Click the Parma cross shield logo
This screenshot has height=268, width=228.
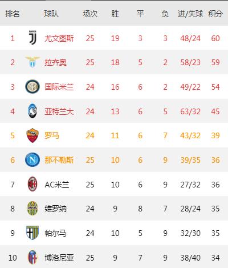pyautogui.click(x=32, y=233)
